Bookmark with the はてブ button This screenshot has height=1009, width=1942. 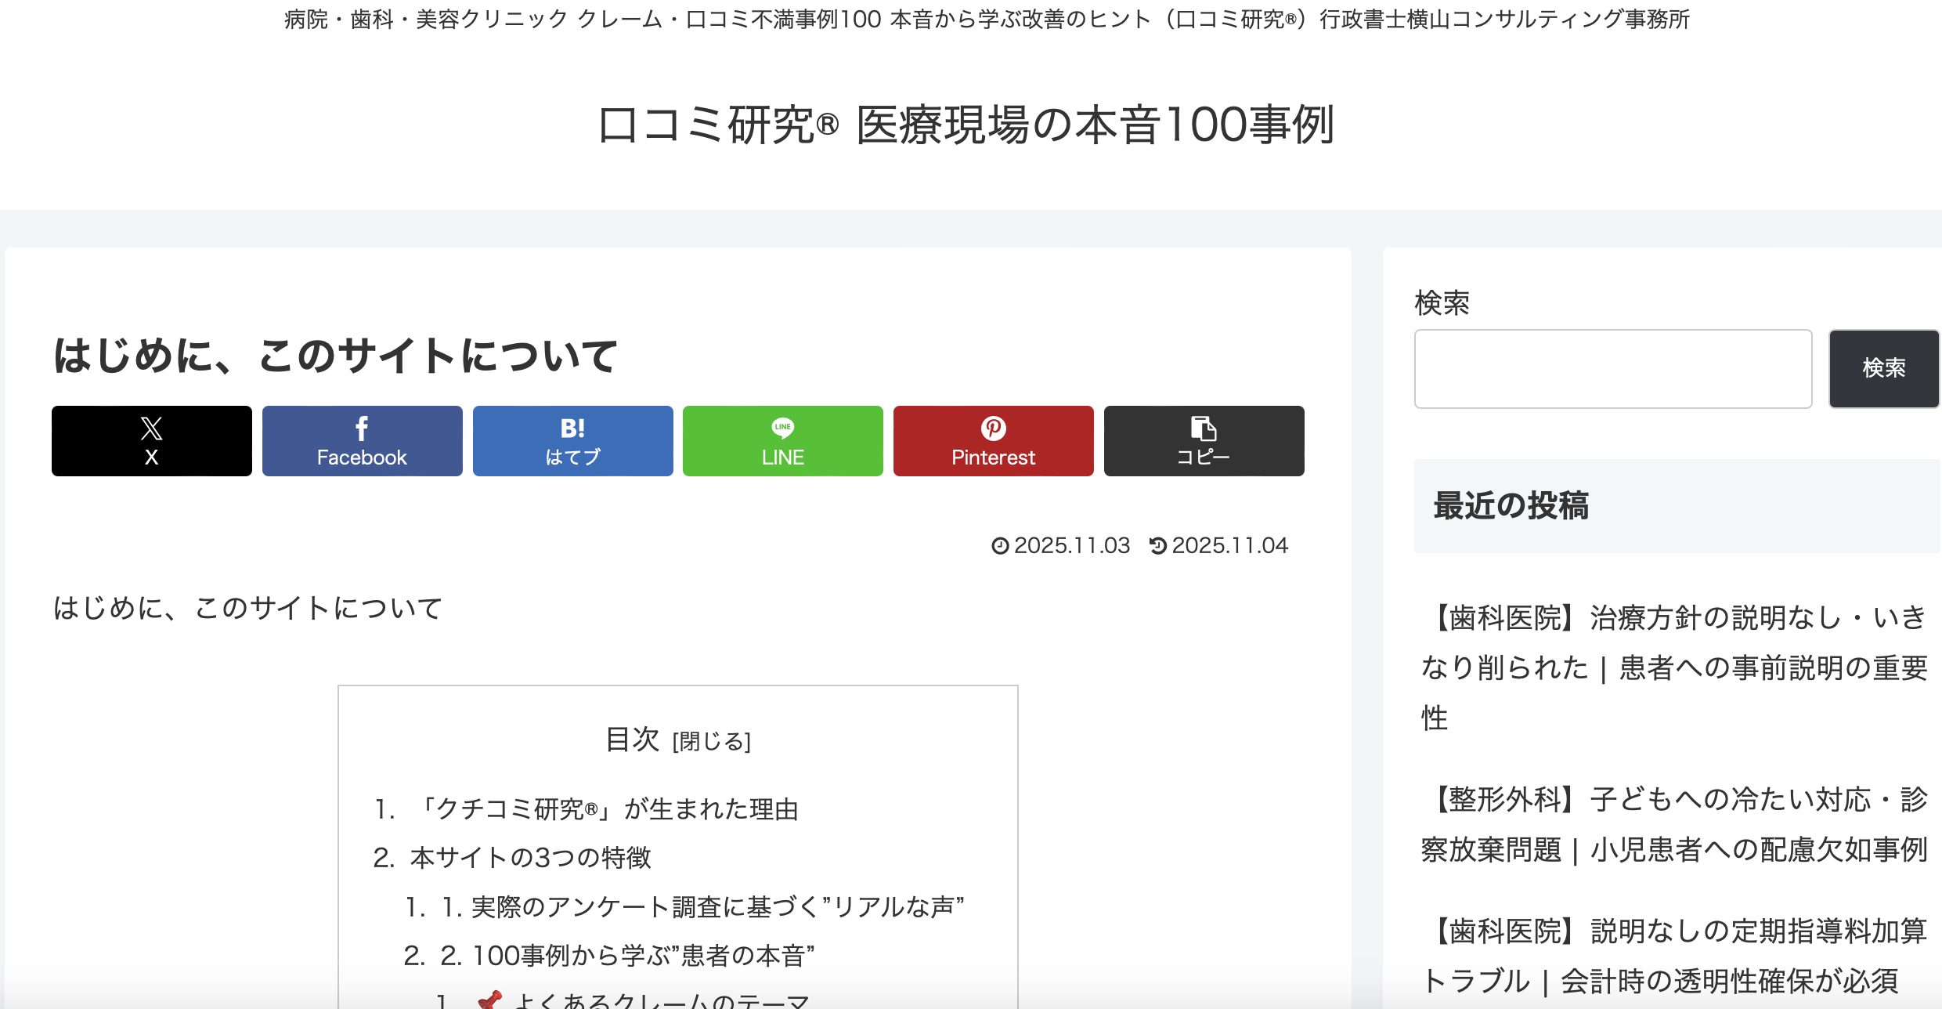click(572, 441)
